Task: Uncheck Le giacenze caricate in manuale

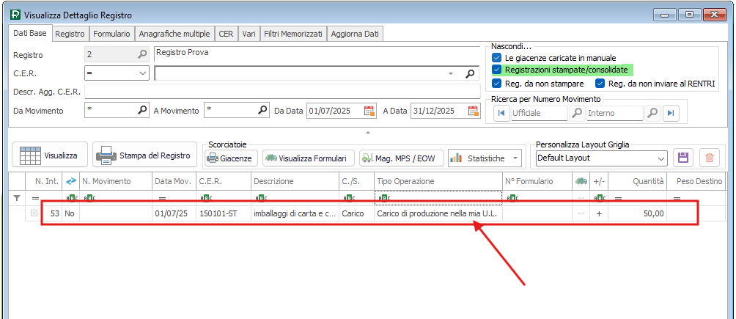Action: (x=497, y=57)
